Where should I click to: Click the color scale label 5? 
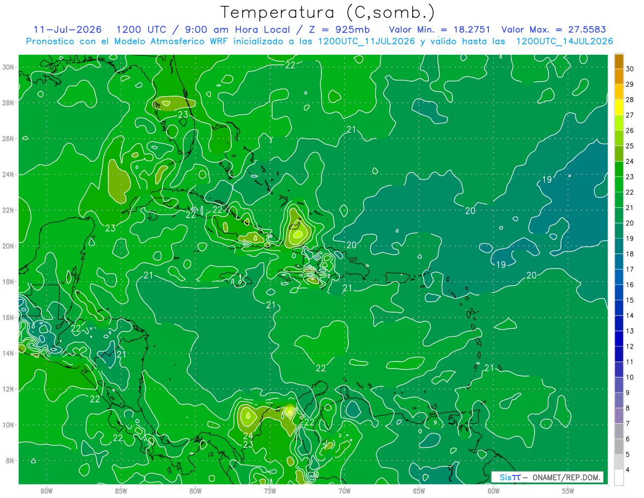point(628,454)
